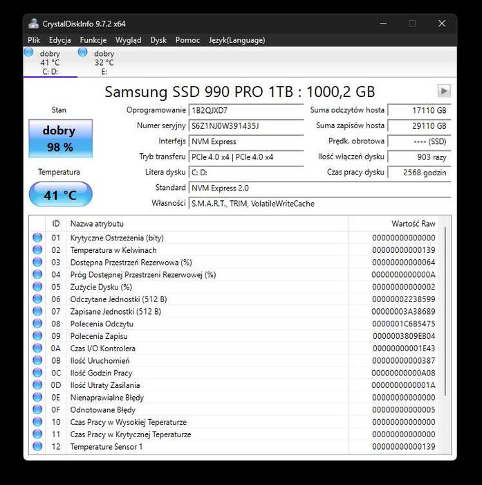
Task: Click the Nazwa atrybutu column header
Action: click(207, 224)
